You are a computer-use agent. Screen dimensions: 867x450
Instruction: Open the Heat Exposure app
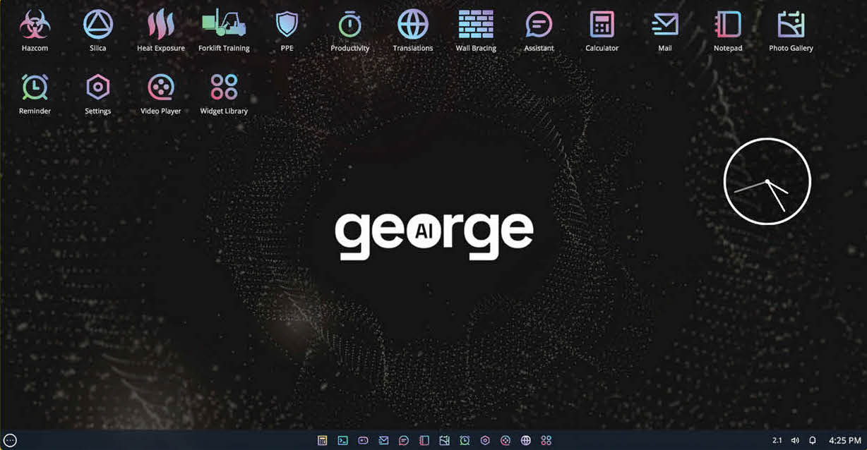tap(160, 25)
